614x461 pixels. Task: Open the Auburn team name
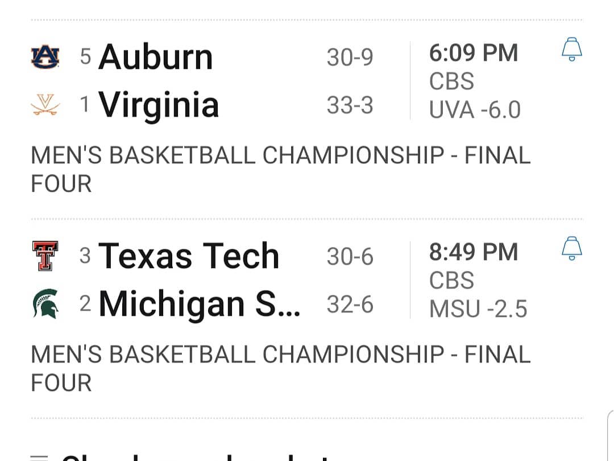coord(155,57)
